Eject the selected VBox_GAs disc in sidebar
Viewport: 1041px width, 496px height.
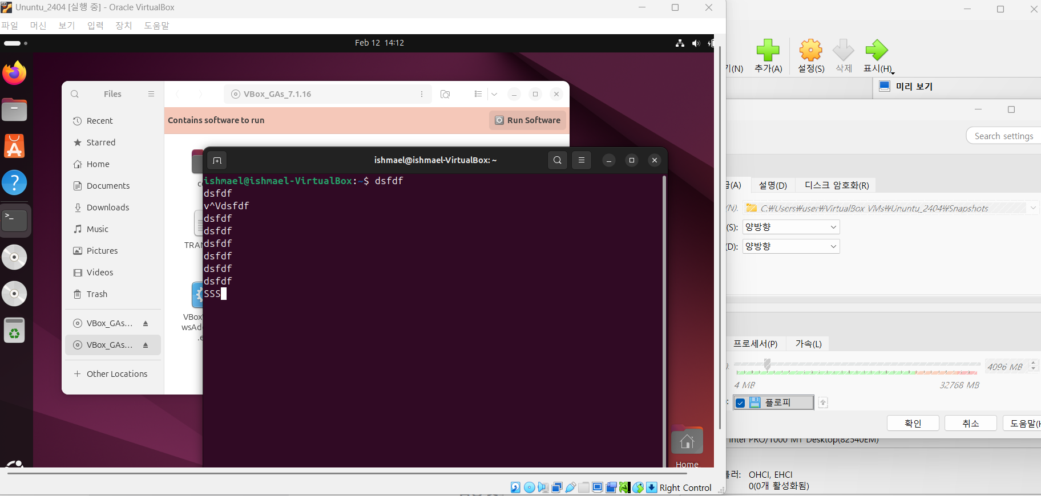(x=146, y=345)
